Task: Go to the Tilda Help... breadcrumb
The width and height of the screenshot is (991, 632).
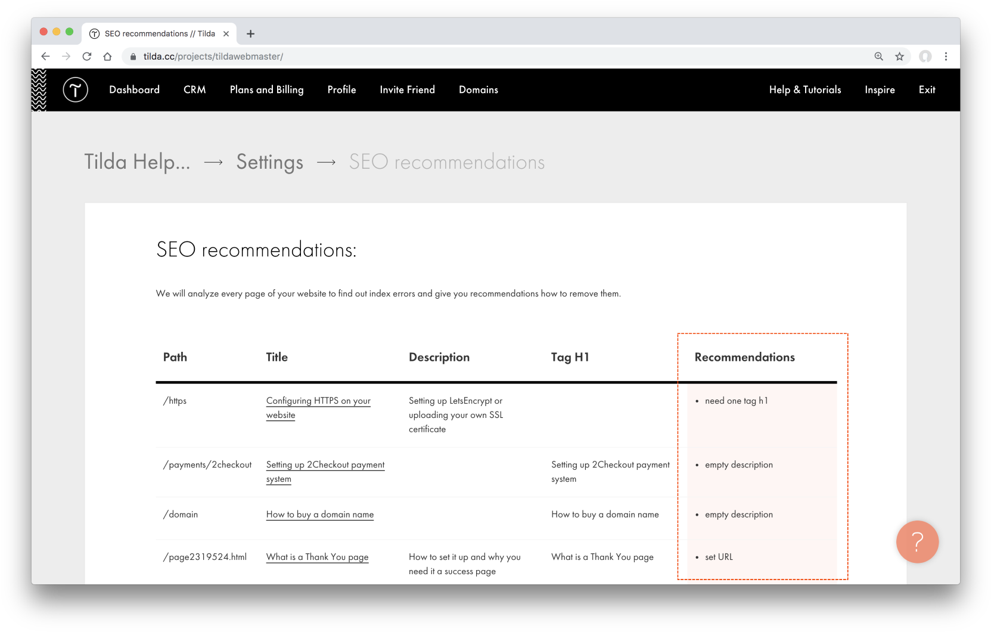Action: point(137,162)
